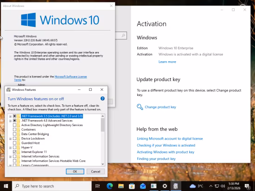Enable the Hyper-V checkbox
Image resolution: width=255 pixels, height=191 pixels.
pyautogui.click(x=14, y=147)
